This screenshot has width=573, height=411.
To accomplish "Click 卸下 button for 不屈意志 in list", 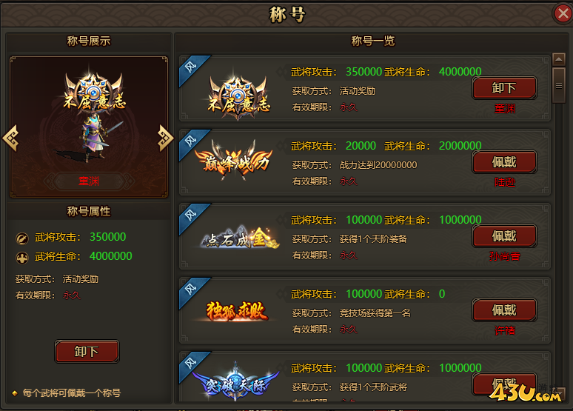I will point(504,88).
